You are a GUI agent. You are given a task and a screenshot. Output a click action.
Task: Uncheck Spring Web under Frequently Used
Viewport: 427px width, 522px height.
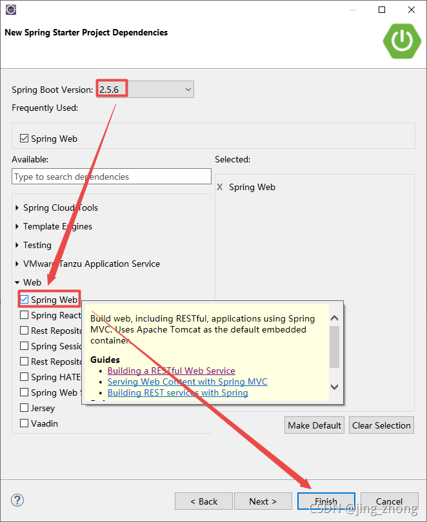coord(24,138)
